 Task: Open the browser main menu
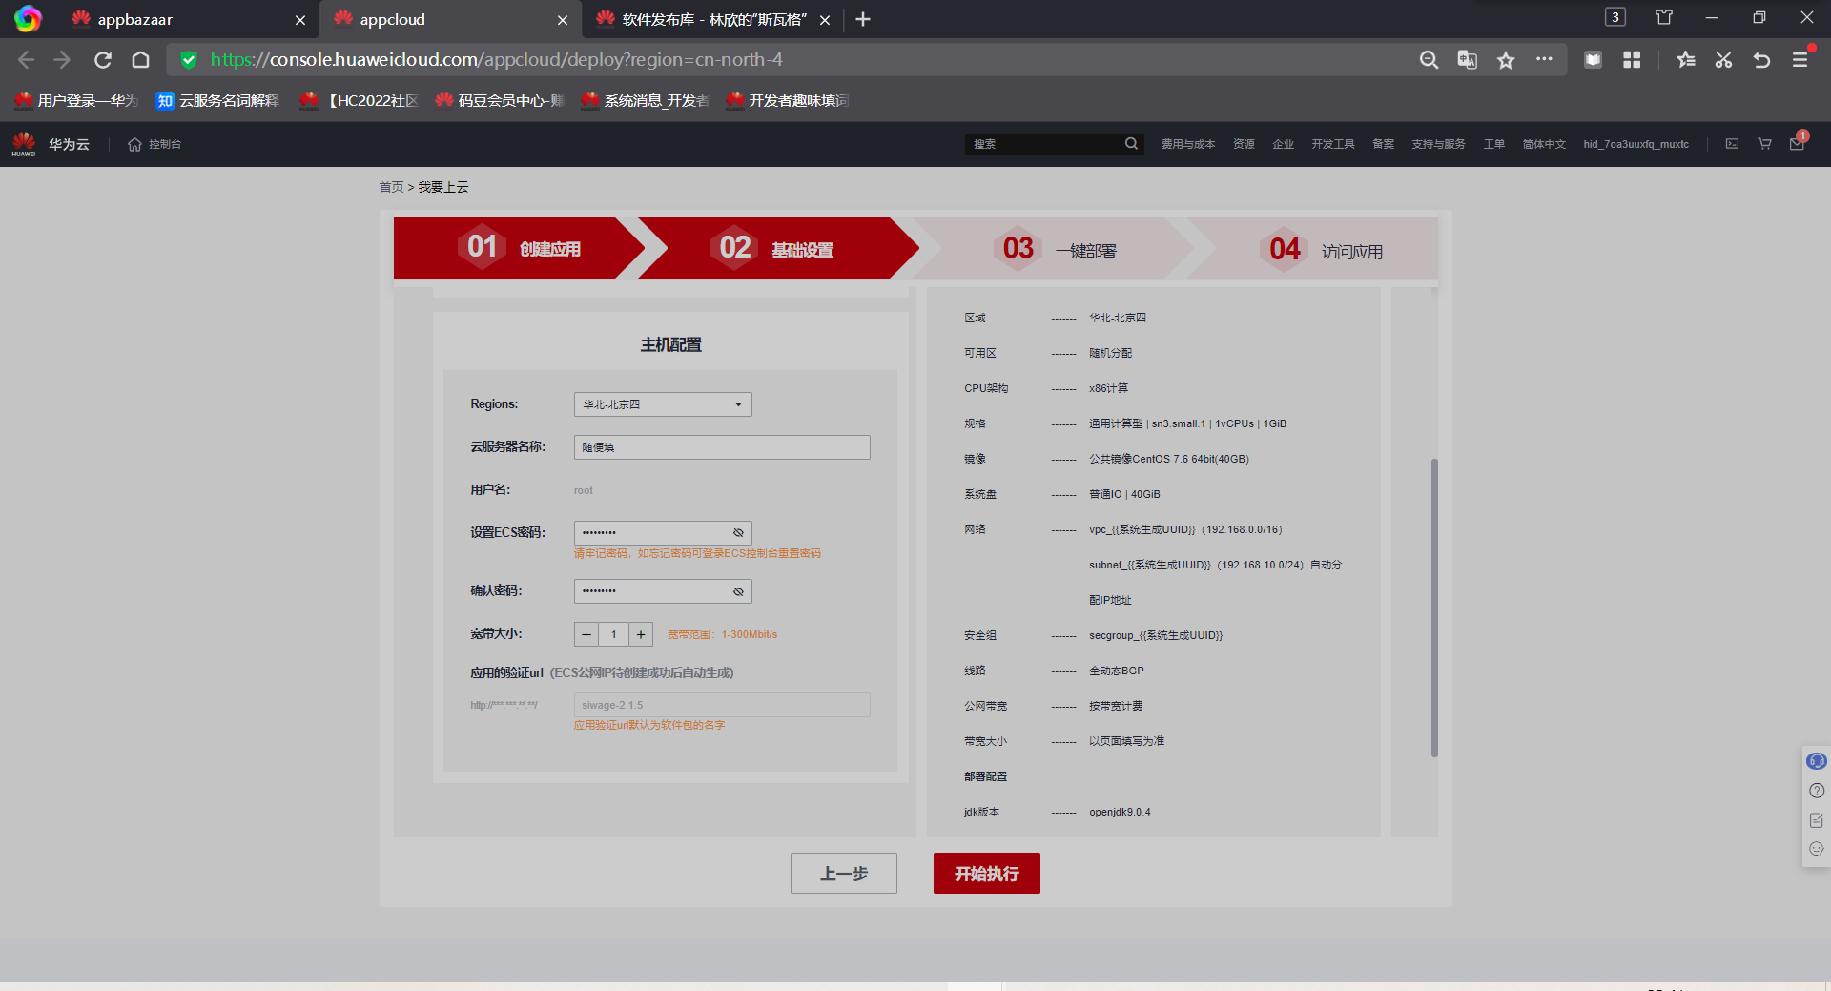point(1800,60)
